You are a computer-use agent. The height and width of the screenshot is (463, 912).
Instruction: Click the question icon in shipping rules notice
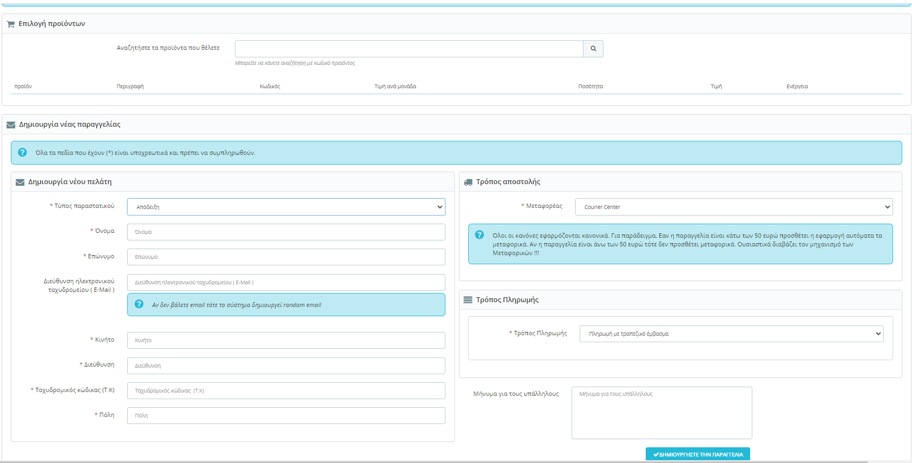click(x=480, y=235)
